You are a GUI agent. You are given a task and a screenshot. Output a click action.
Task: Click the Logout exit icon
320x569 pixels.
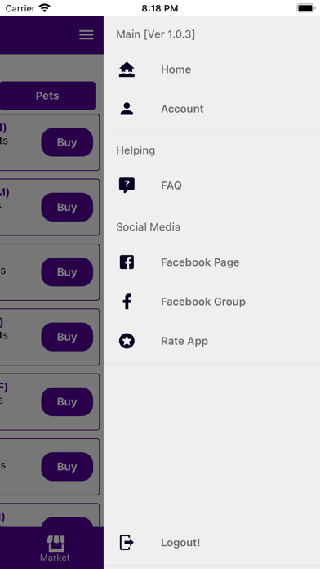127,543
